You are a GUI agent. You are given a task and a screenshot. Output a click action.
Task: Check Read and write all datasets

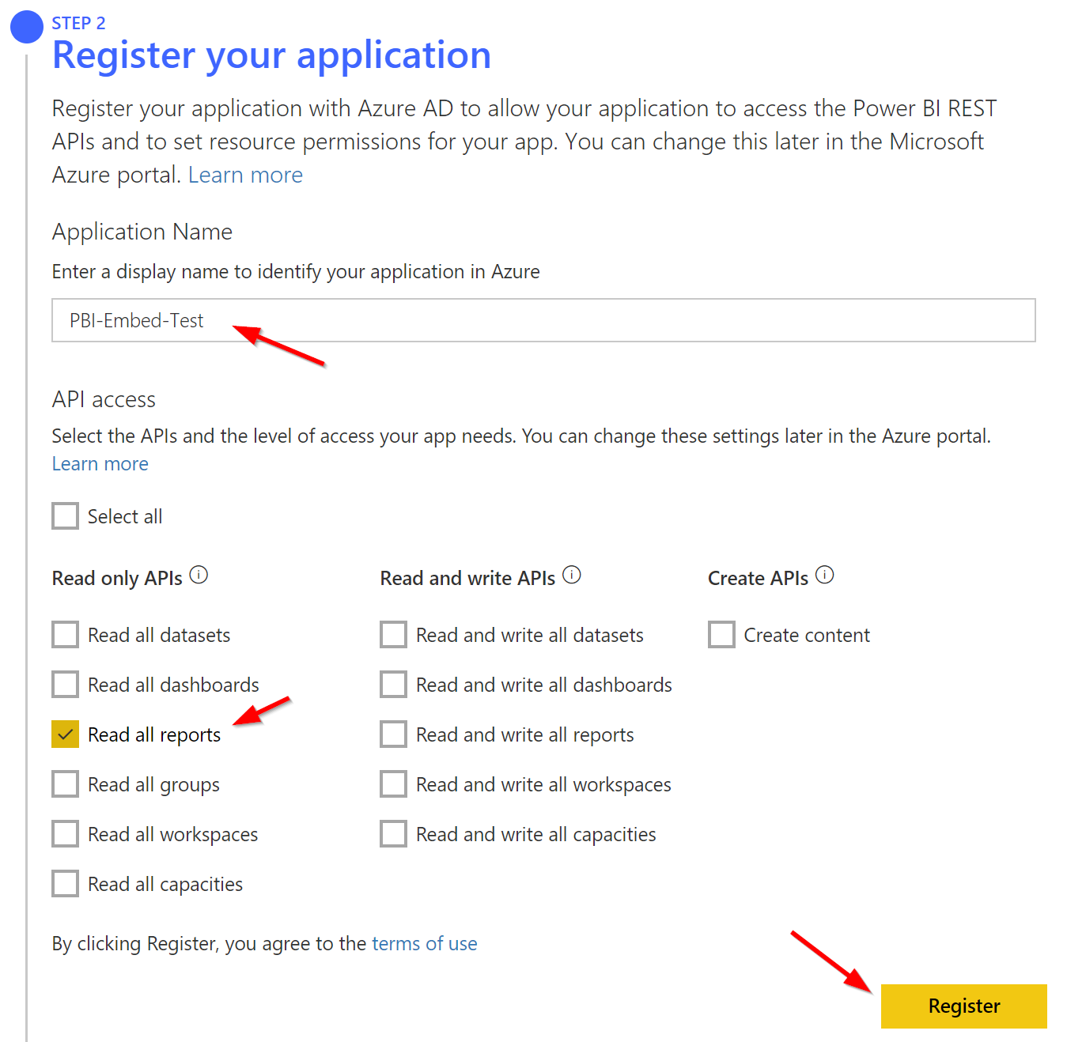[394, 635]
